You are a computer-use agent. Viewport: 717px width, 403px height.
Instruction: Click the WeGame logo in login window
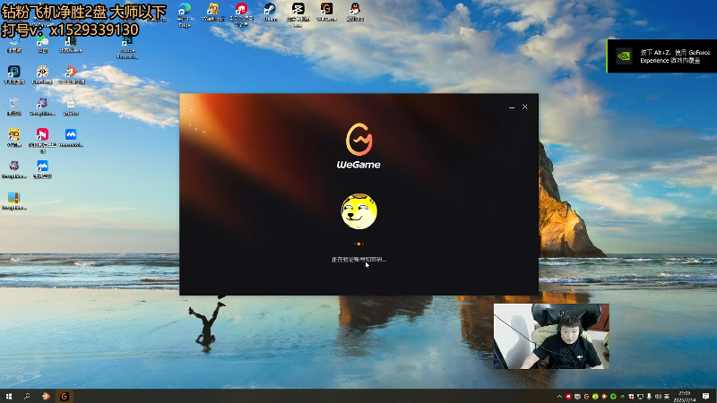point(359,146)
